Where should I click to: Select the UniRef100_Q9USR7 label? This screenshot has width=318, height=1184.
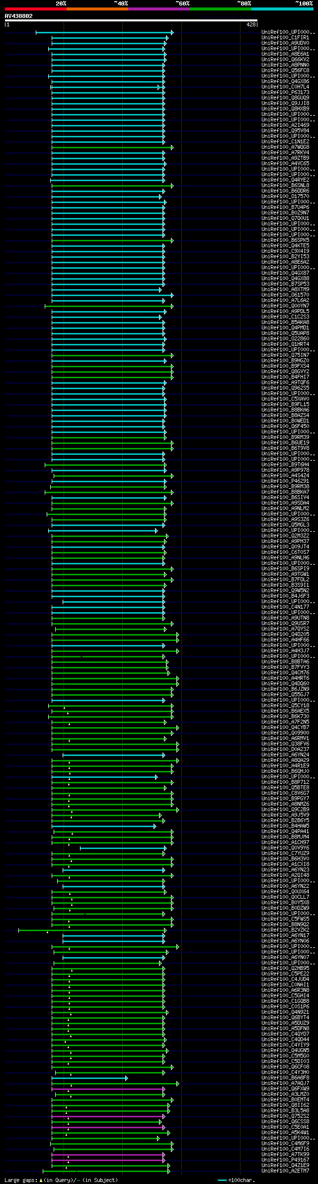pos(285,623)
